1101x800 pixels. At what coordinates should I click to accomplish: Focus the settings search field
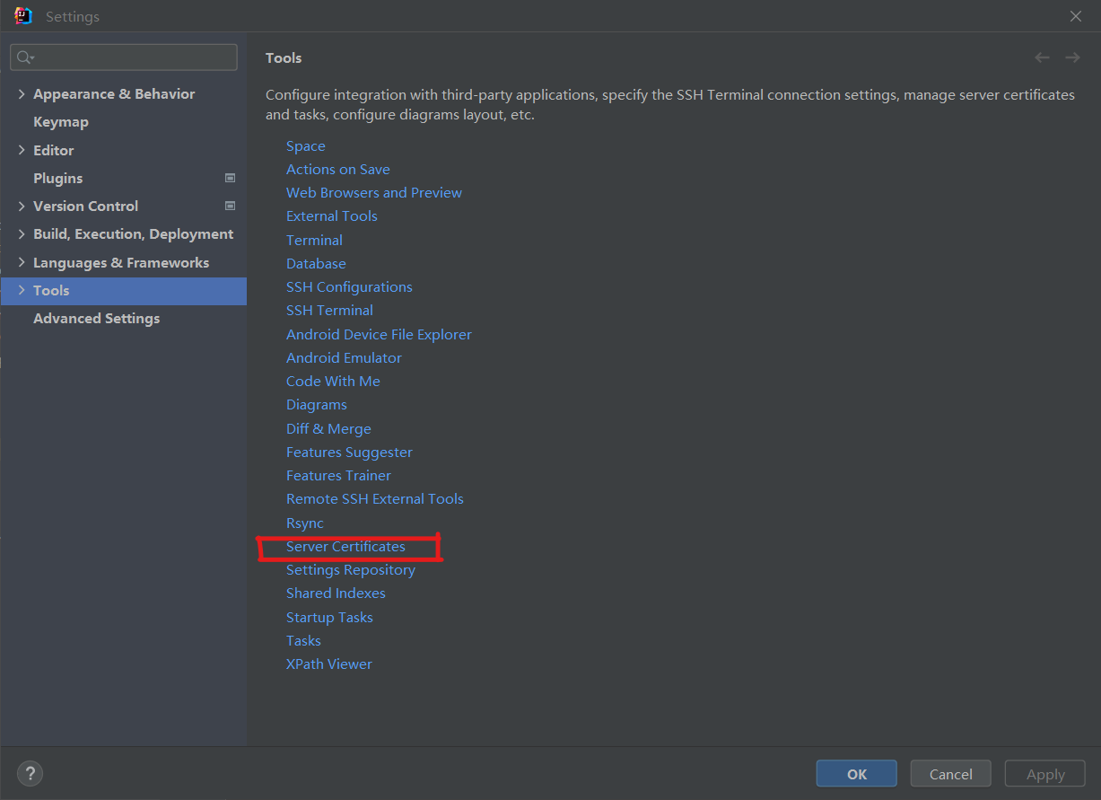(x=124, y=57)
